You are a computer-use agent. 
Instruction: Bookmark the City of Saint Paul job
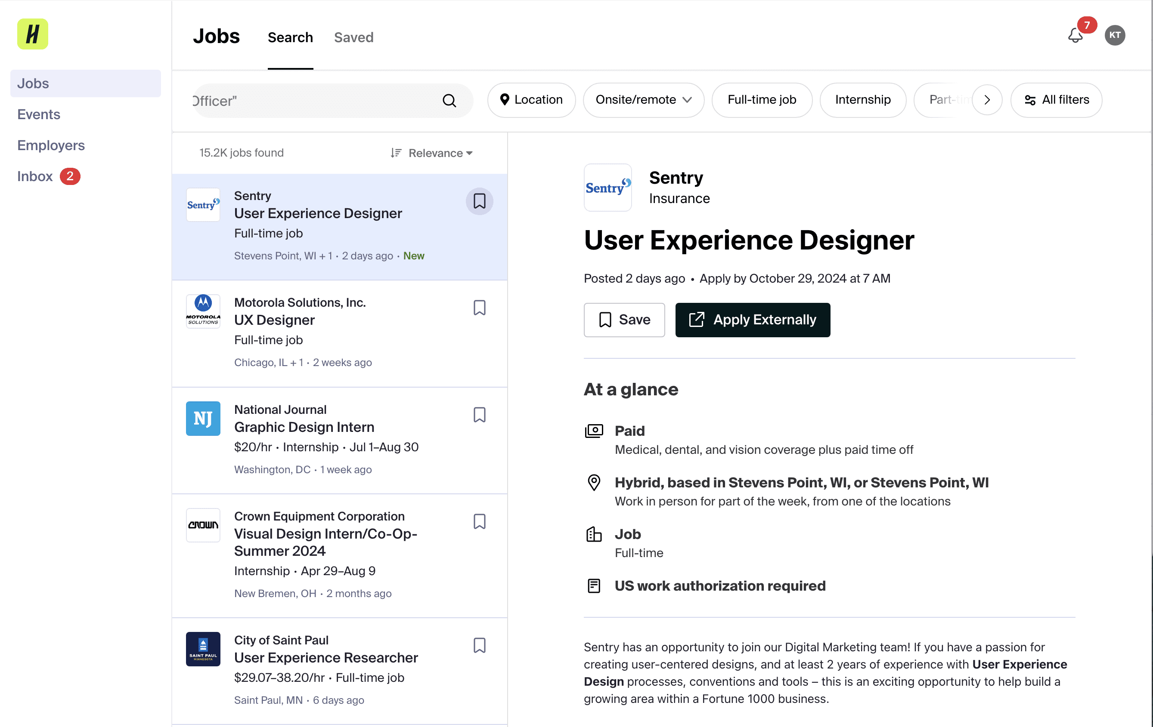pyautogui.click(x=479, y=645)
